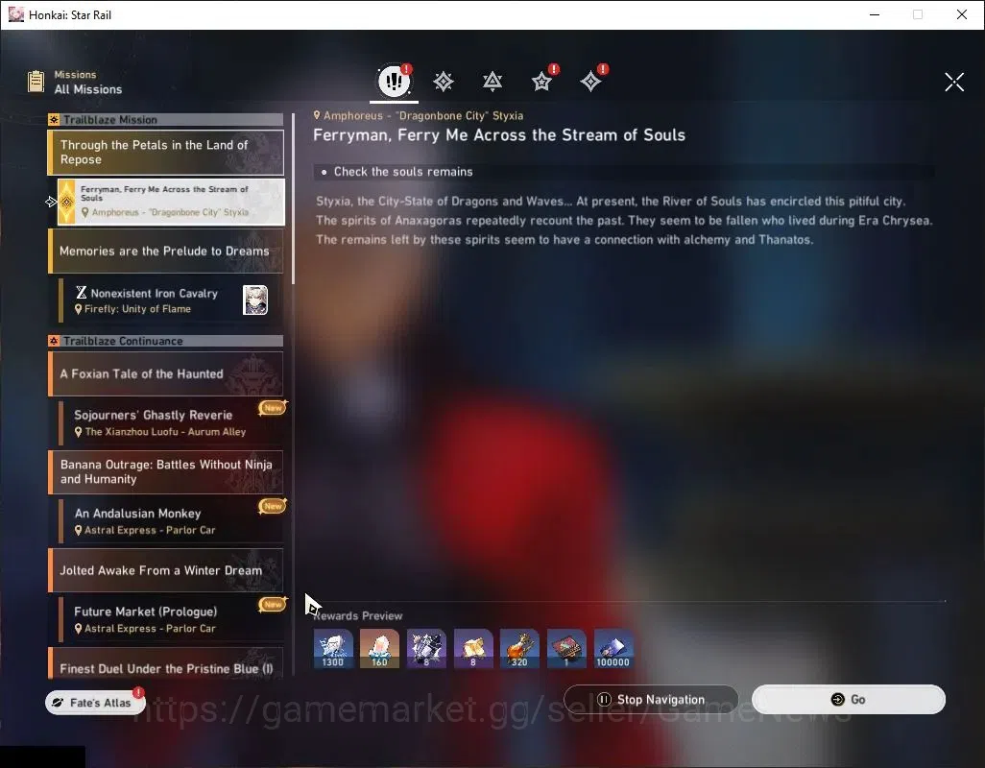Click the Honkai: Star Rail title bar icon
This screenshot has width=985, height=768.
click(15, 14)
